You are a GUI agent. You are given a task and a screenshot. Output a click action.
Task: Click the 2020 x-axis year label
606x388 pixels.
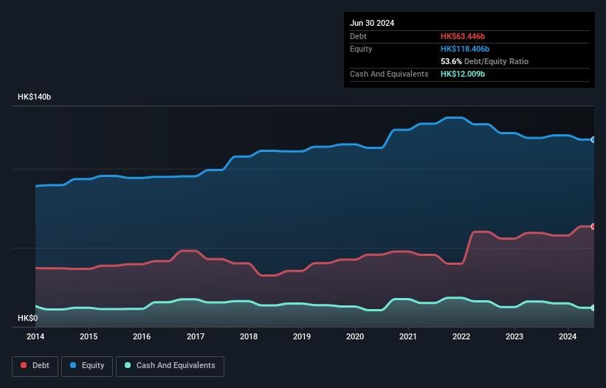(x=355, y=337)
